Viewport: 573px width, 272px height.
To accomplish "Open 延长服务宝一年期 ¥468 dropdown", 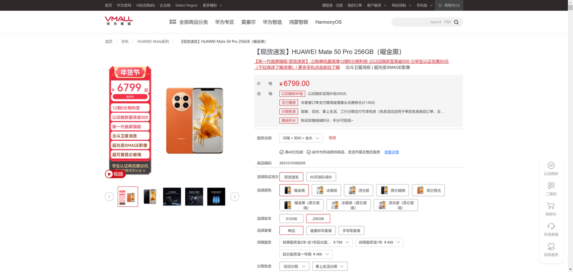I will [306, 254].
